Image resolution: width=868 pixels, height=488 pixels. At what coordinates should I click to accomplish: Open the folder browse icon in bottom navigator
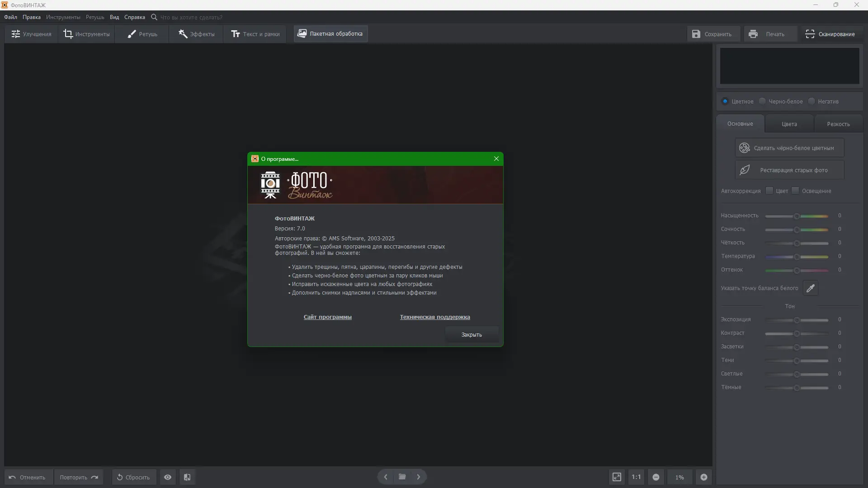[402, 477]
